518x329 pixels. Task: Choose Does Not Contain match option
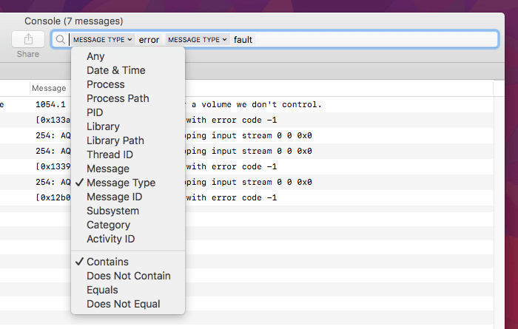[128, 276]
